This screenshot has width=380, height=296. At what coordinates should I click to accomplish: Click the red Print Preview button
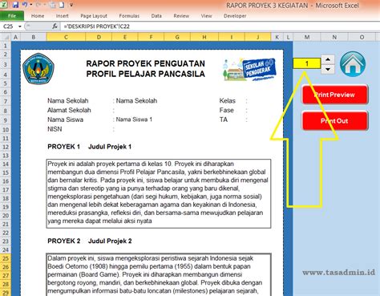335,95
